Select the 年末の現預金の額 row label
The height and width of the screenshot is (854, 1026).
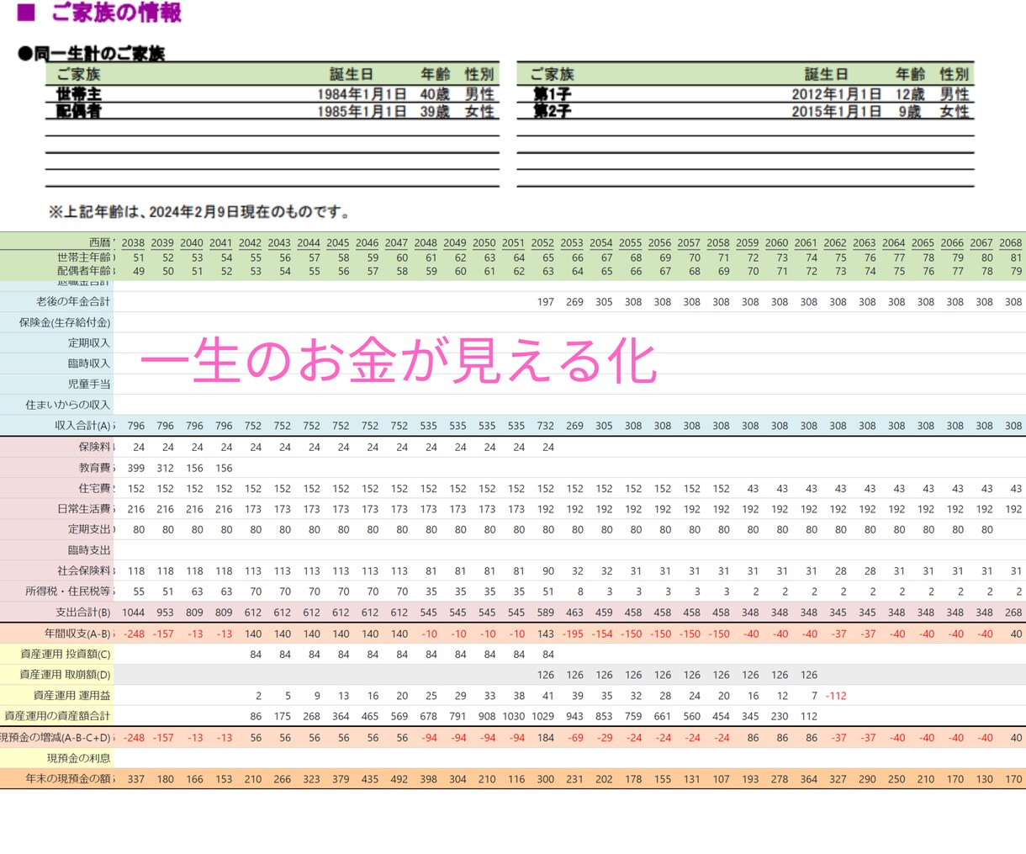[x=68, y=779]
